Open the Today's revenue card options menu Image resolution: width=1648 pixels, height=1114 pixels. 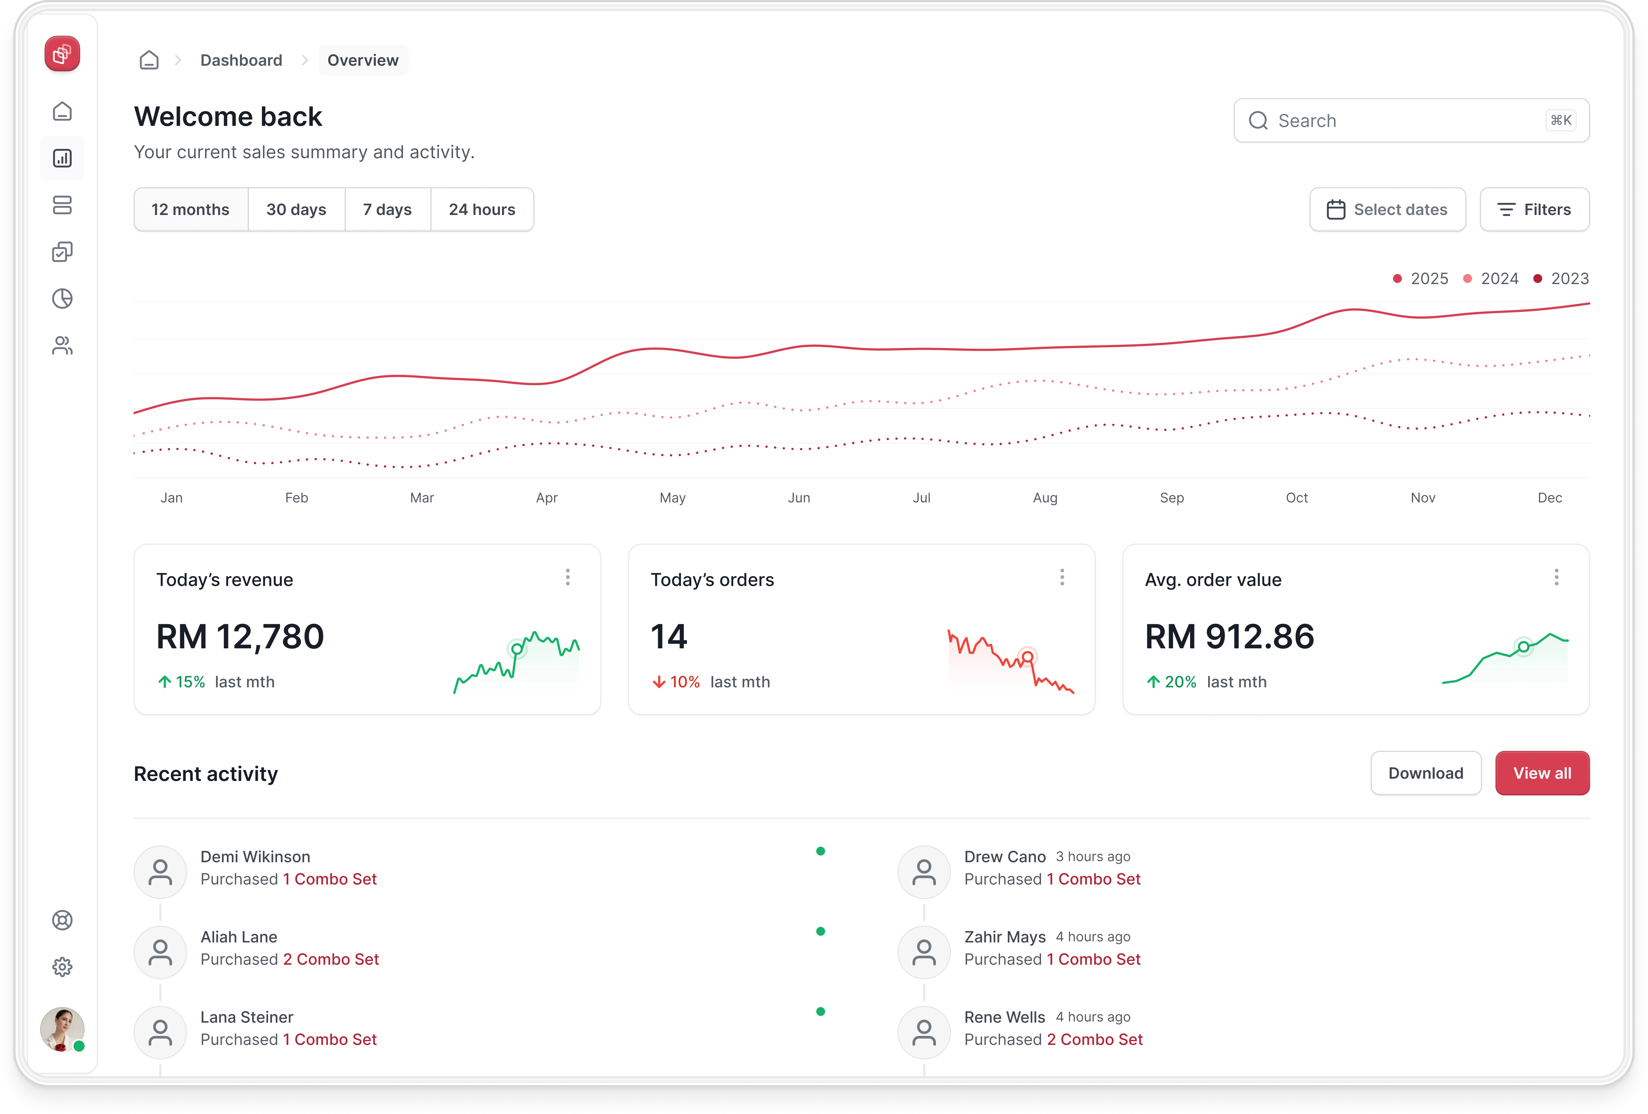(x=568, y=577)
